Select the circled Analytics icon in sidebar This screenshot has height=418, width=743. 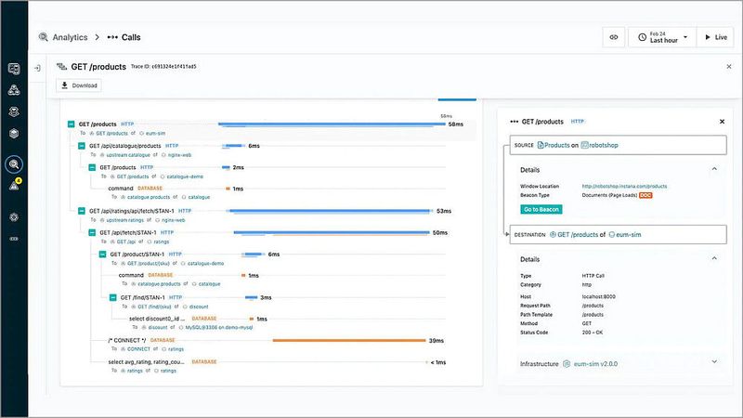14,164
